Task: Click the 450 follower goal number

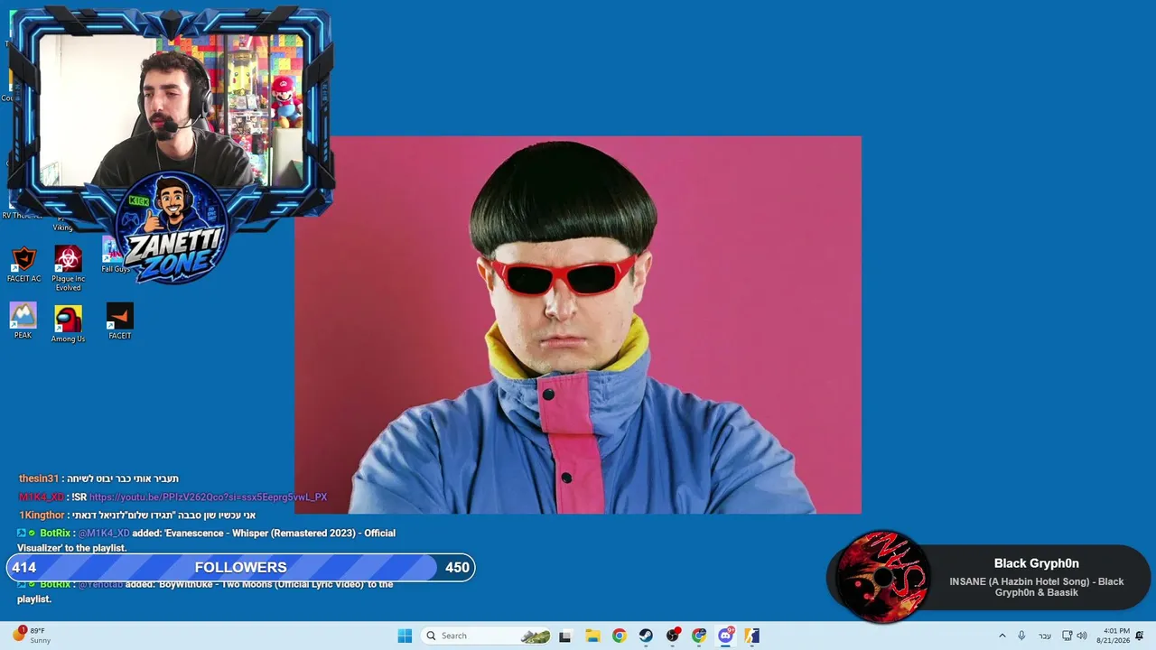Action: click(457, 568)
